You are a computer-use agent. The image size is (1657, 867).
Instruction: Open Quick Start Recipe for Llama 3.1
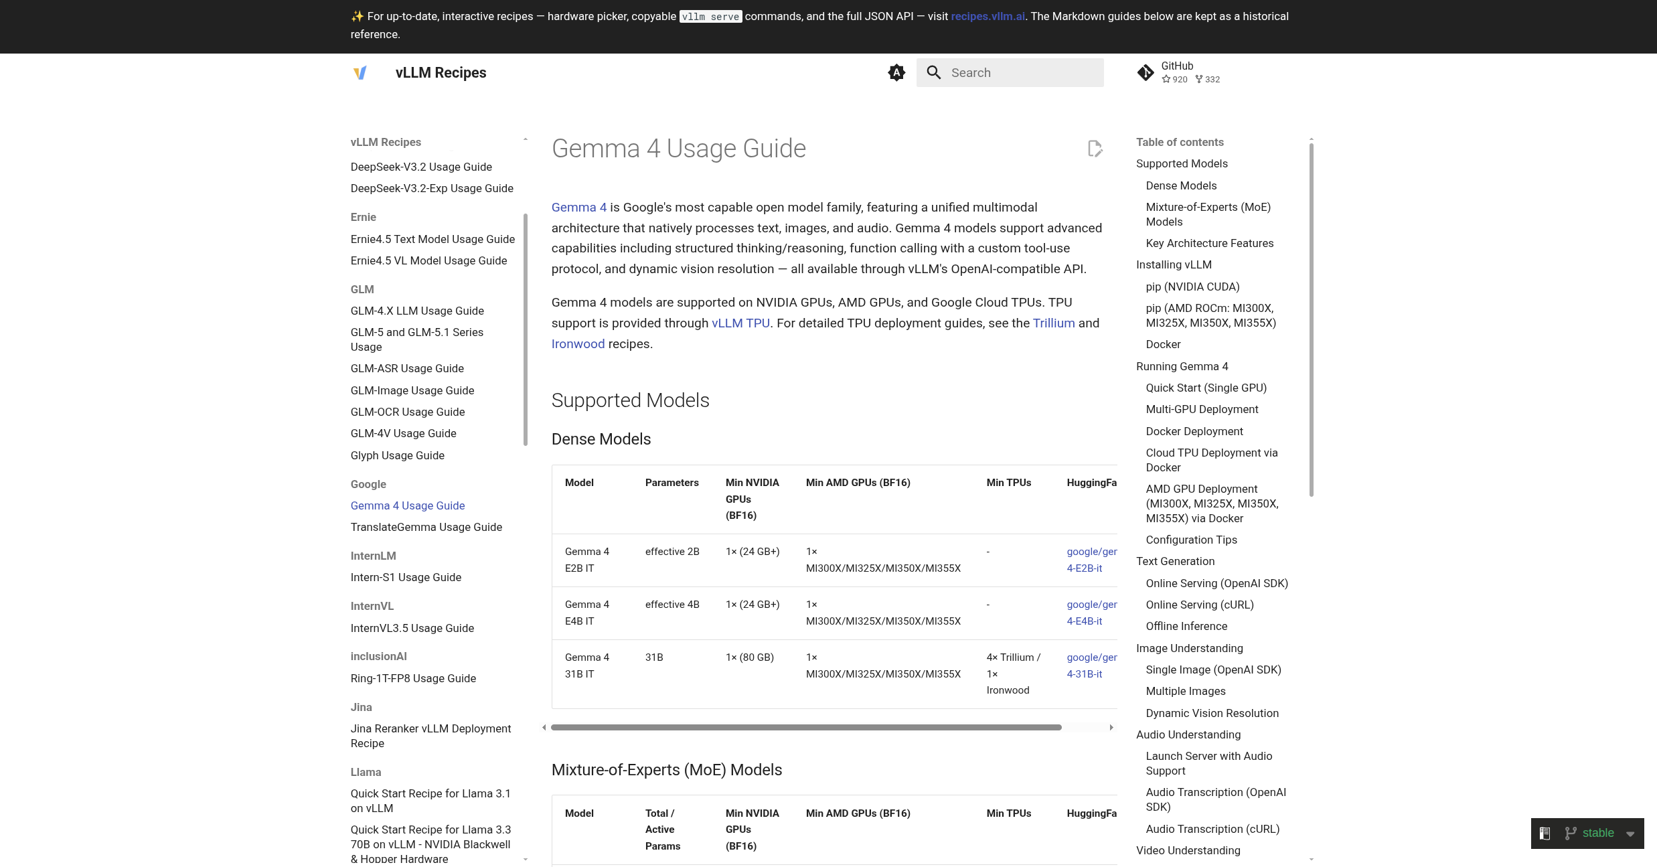coord(430,801)
